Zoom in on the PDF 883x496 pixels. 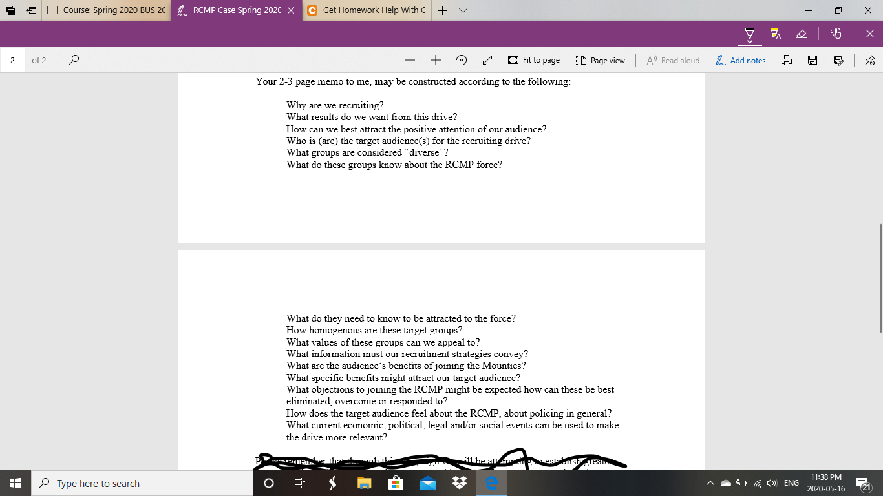click(436, 60)
